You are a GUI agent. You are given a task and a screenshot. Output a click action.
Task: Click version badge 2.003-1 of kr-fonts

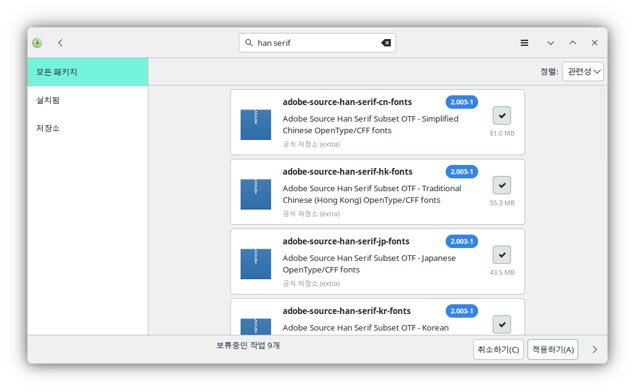[462, 311]
